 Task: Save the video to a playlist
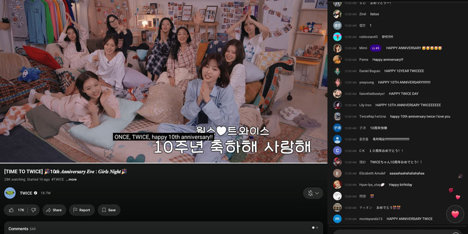tap(109, 210)
